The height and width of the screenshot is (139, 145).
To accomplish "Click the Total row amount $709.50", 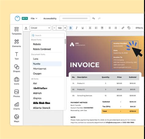I will pyautogui.click(x=133, y=111).
